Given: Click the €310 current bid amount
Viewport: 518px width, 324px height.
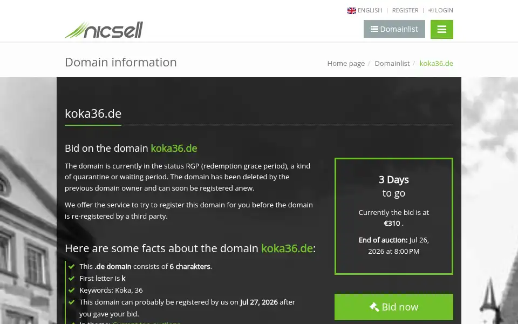Looking at the screenshot, I should [392, 224].
